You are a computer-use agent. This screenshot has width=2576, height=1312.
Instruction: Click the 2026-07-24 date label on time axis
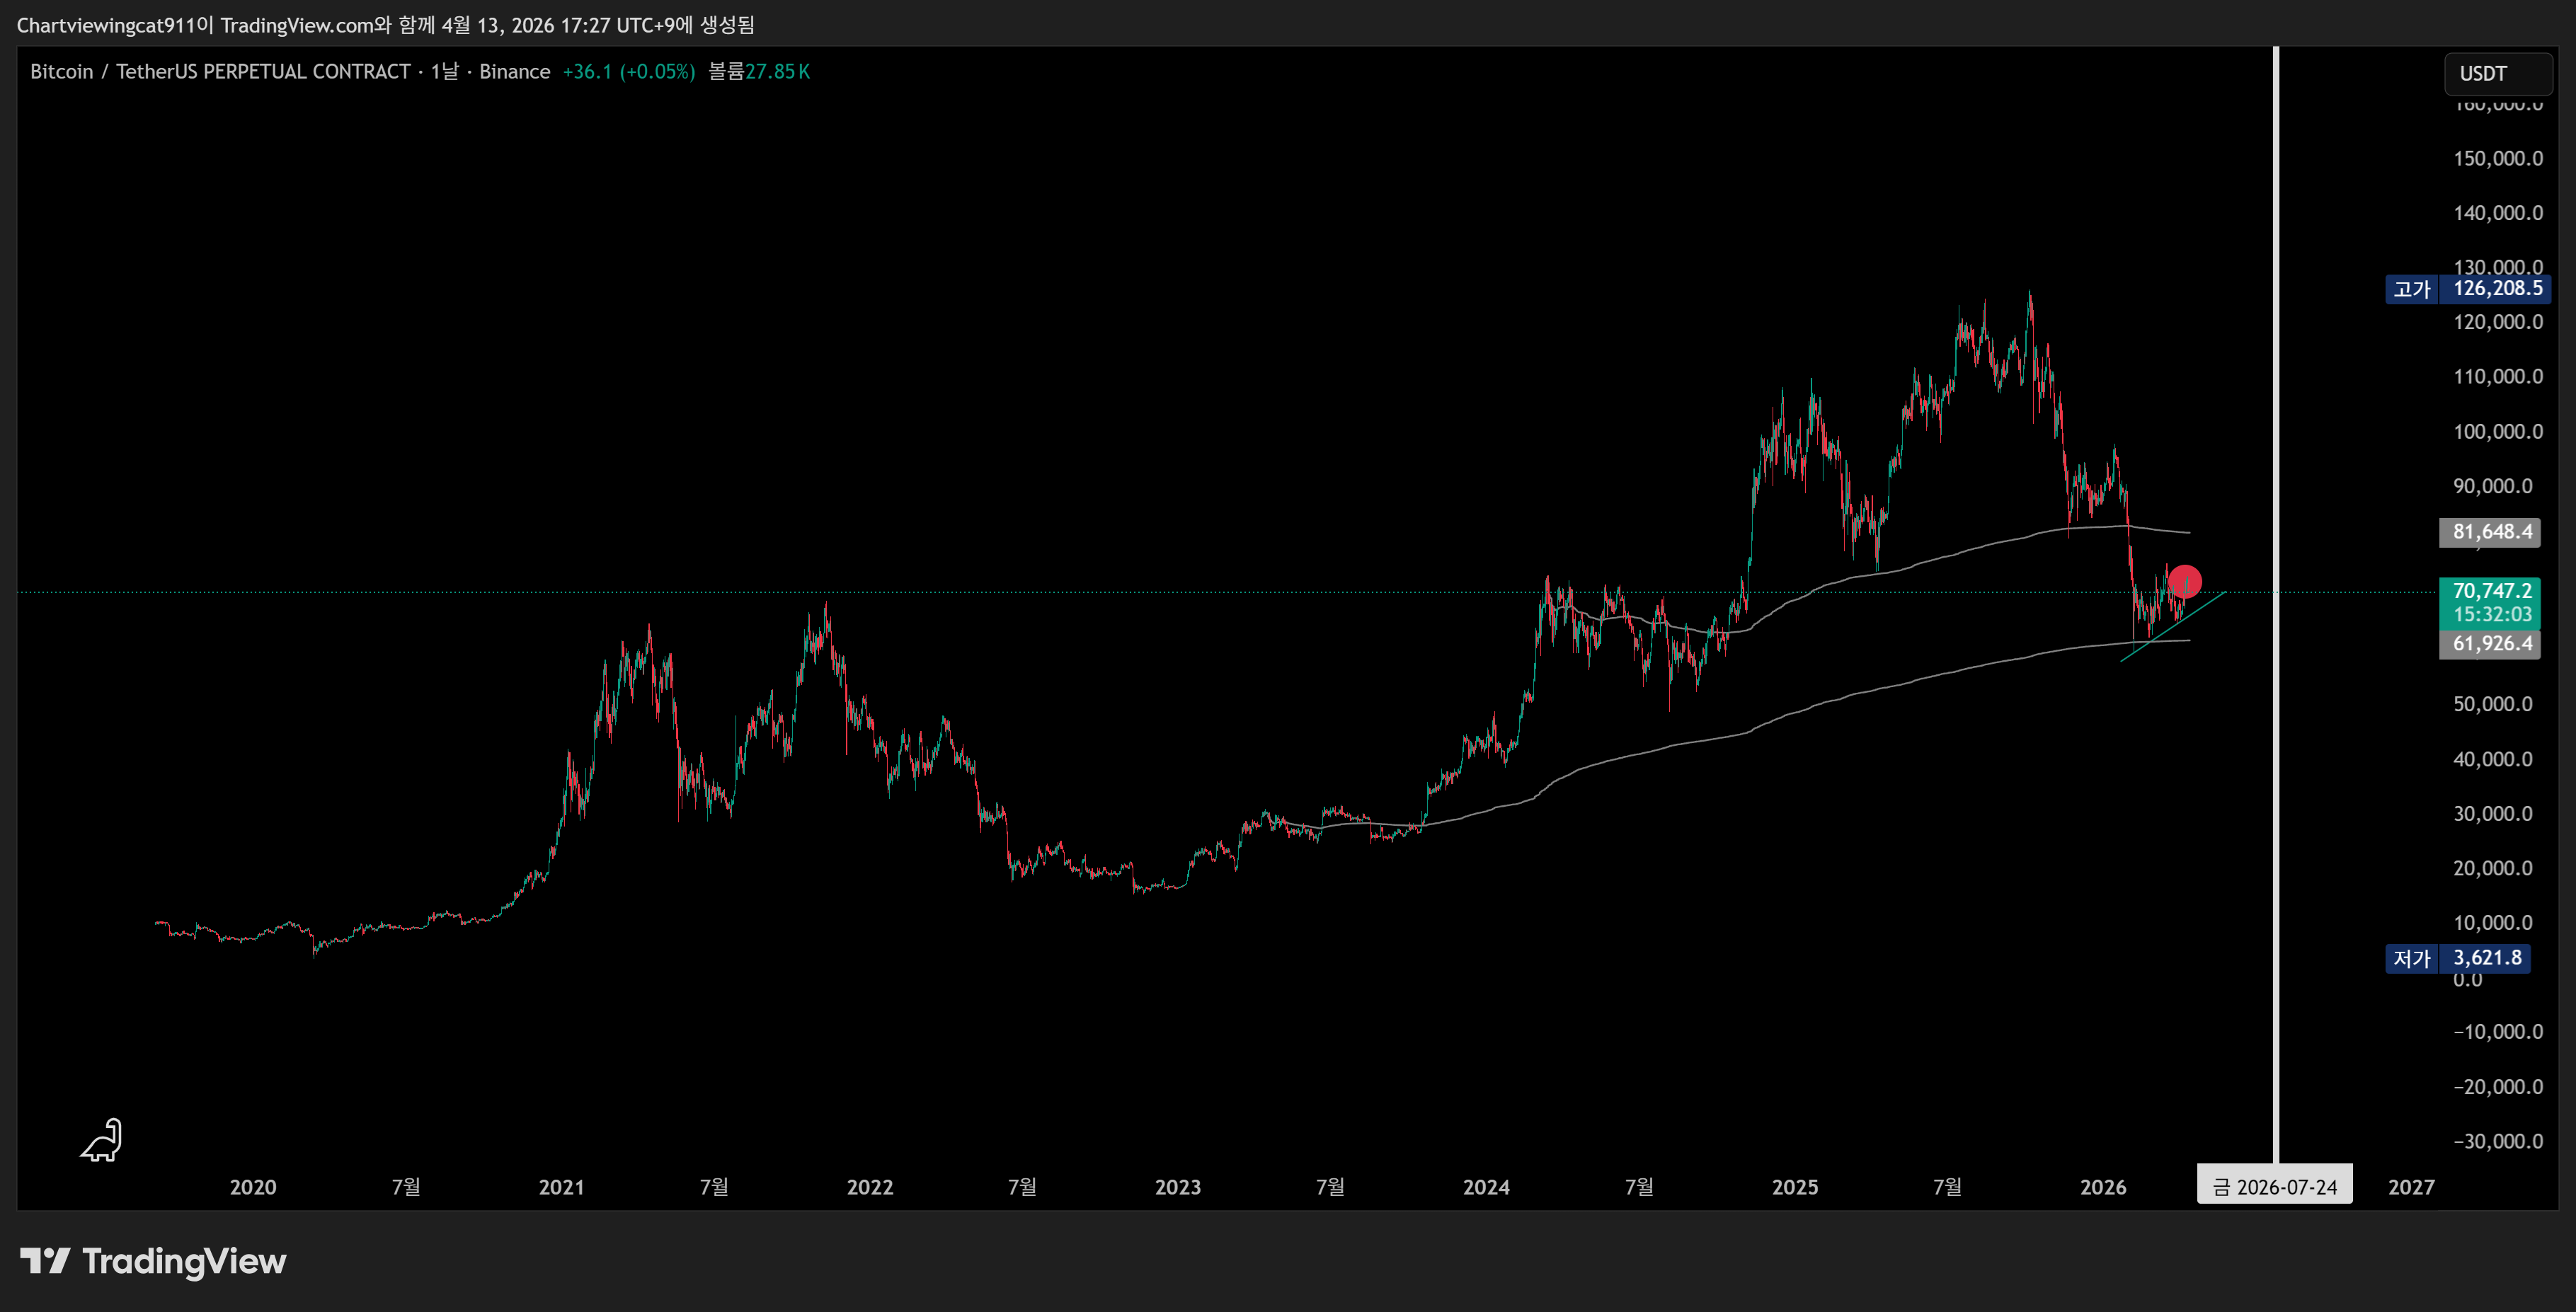pos(2274,1187)
